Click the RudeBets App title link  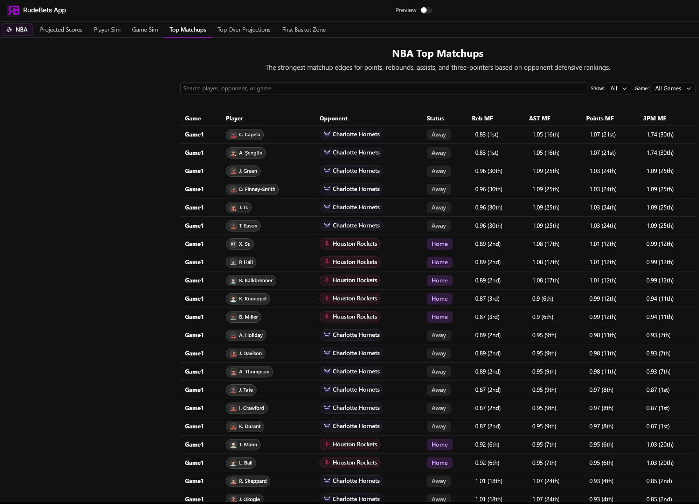click(x=44, y=10)
